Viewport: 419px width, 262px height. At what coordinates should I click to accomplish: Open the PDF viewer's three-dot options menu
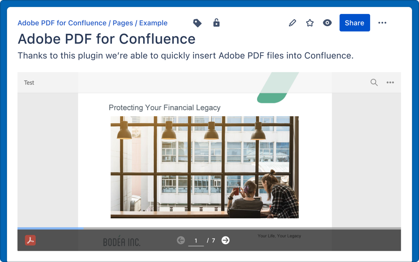click(390, 83)
